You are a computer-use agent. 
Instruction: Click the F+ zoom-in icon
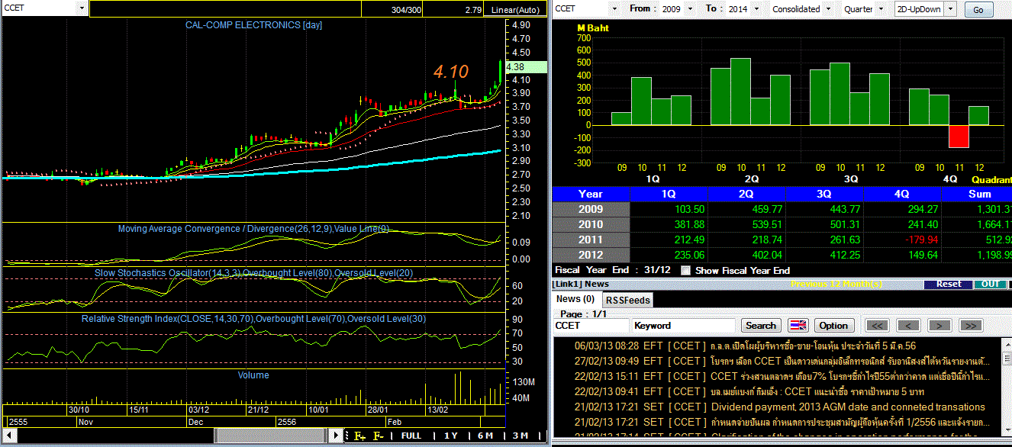click(x=359, y=436)
